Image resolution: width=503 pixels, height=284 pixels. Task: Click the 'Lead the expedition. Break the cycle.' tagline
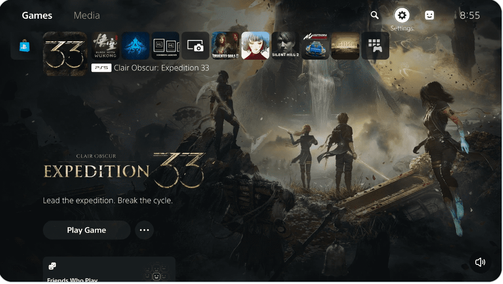[108, 201]
